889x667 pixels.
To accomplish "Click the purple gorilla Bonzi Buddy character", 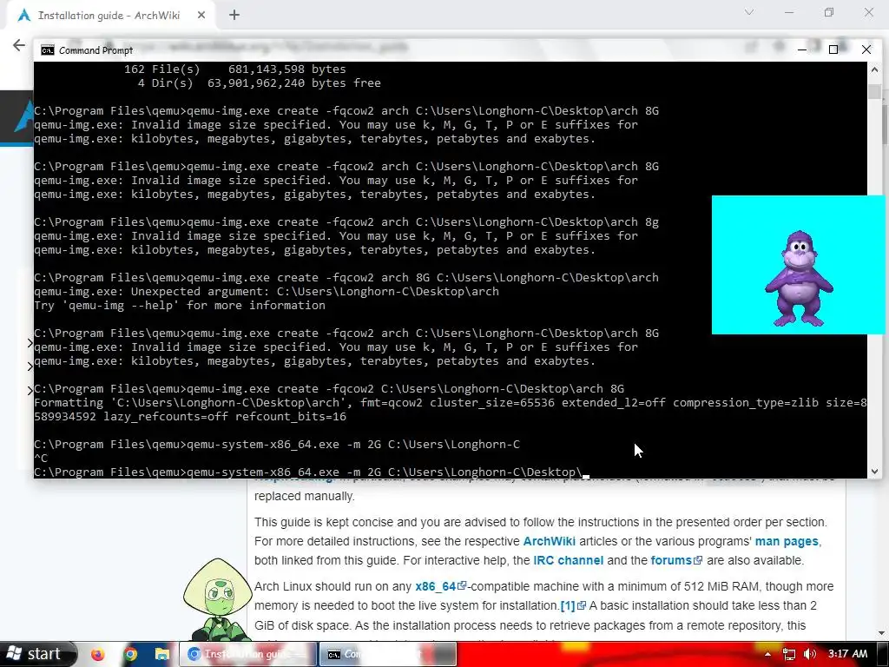I will (x=799, y=278).
